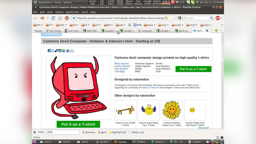Toggle Highlight all in find bar
The width and height of the screenshot is (256, 144).
117,132
